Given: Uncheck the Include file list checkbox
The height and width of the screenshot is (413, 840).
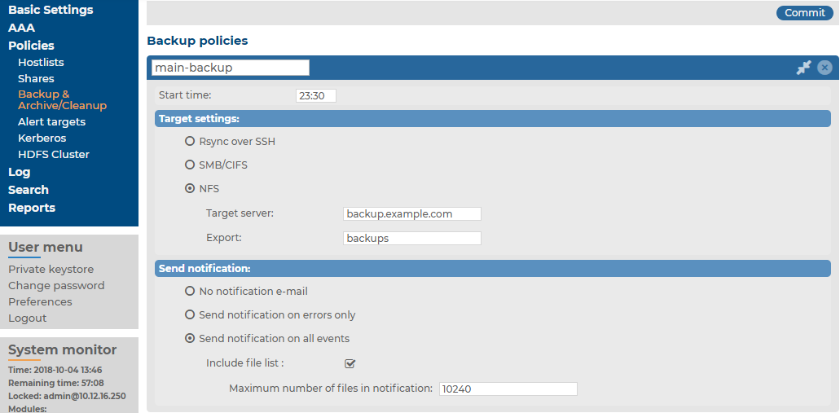Looking at the screenshot, I should click(x=350, y=363).
